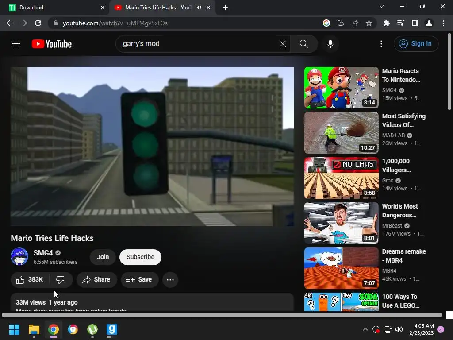
Task: Select the Mario Tries Life Hacks tab
Action: pyautogui.click(x=158, y=8)
